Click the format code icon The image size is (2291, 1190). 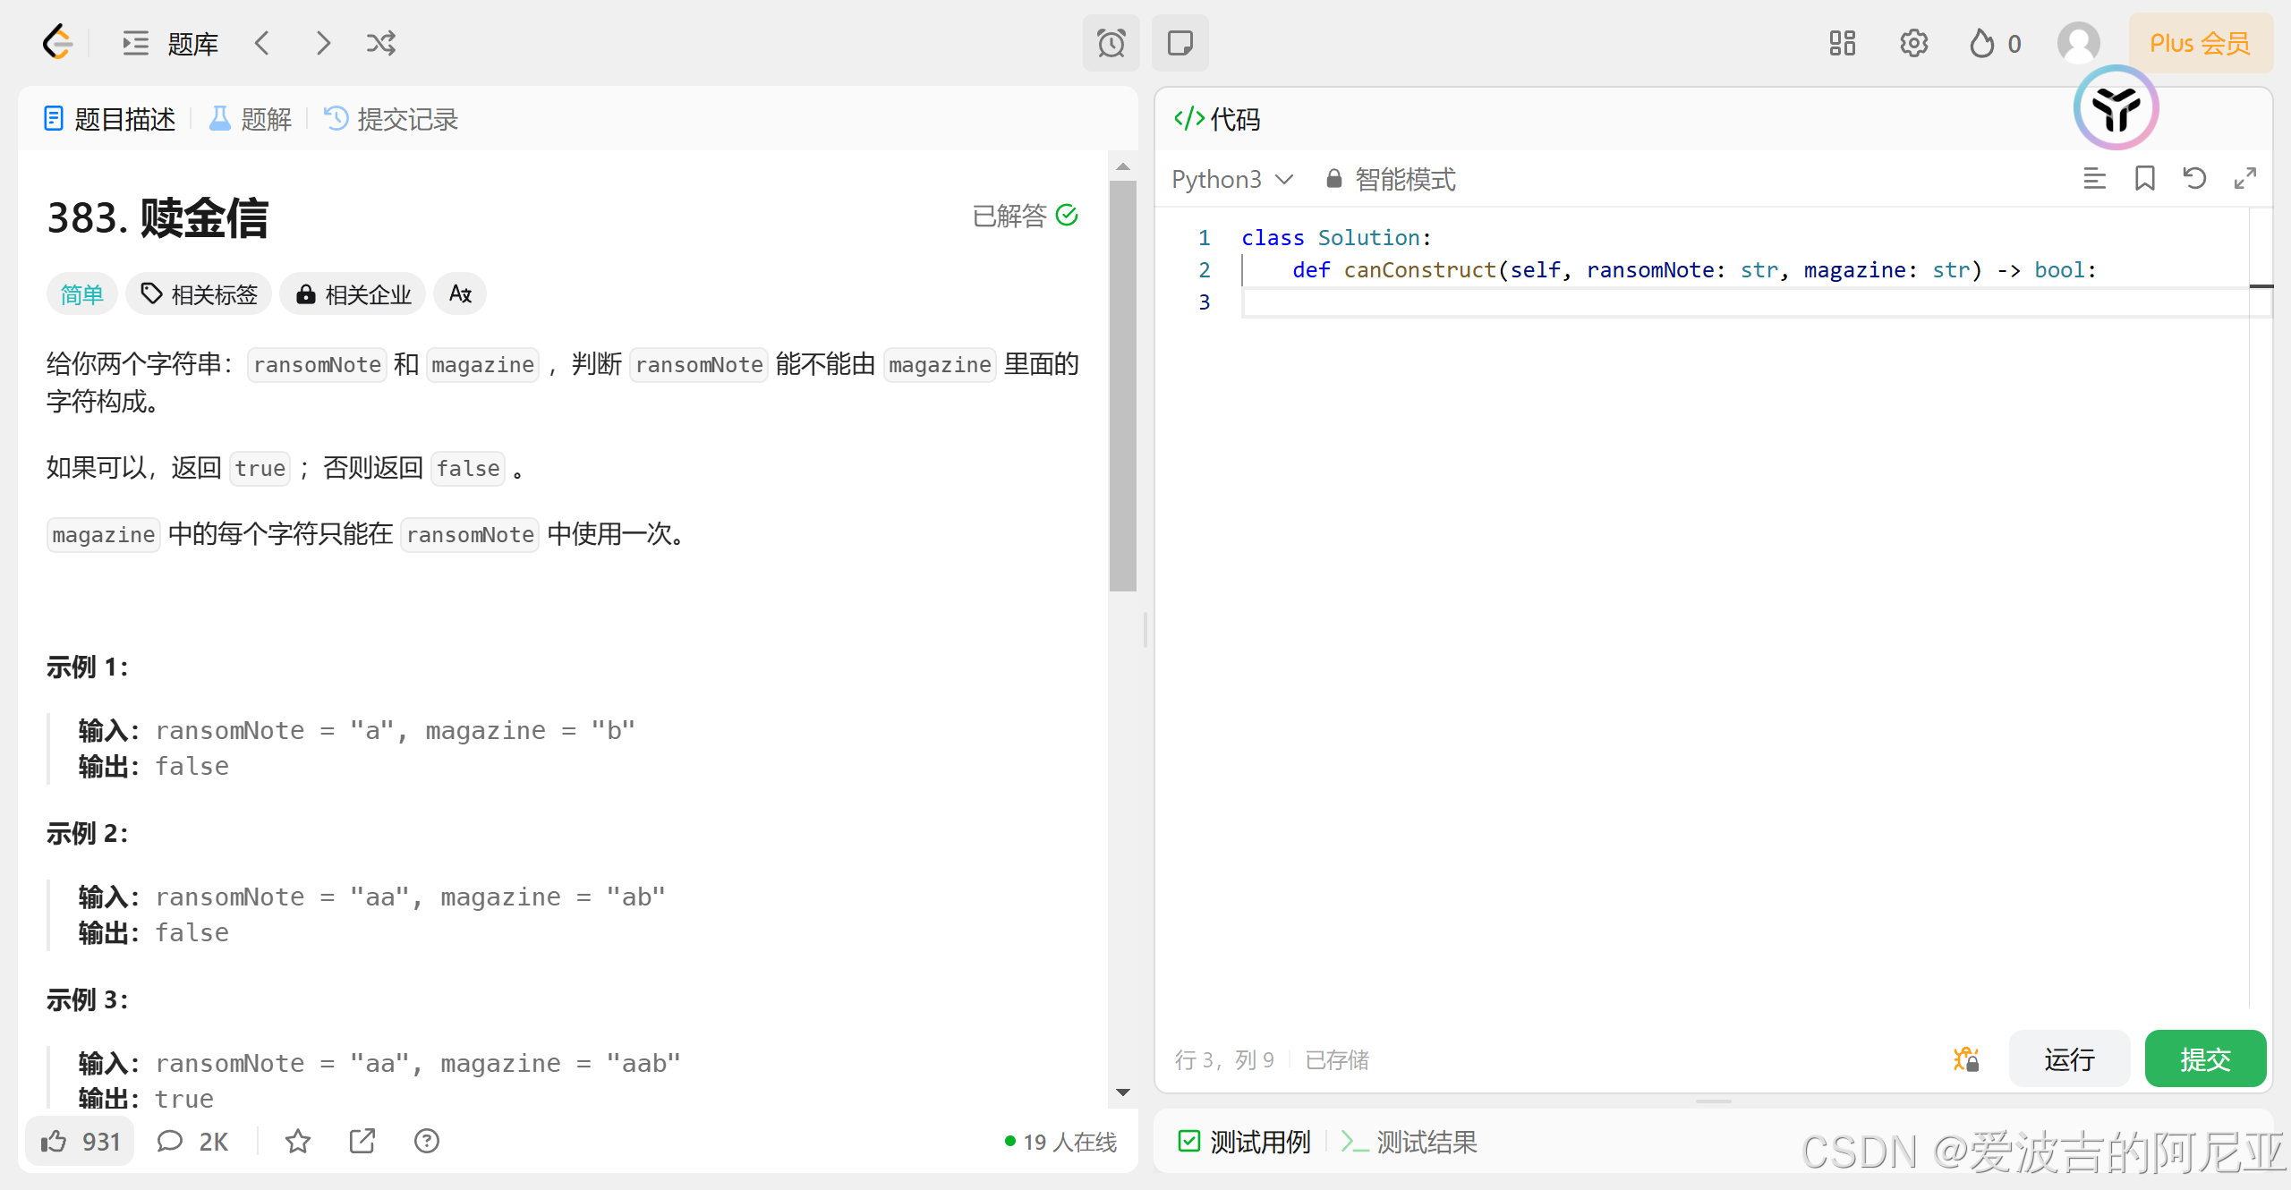[2094, 179]
